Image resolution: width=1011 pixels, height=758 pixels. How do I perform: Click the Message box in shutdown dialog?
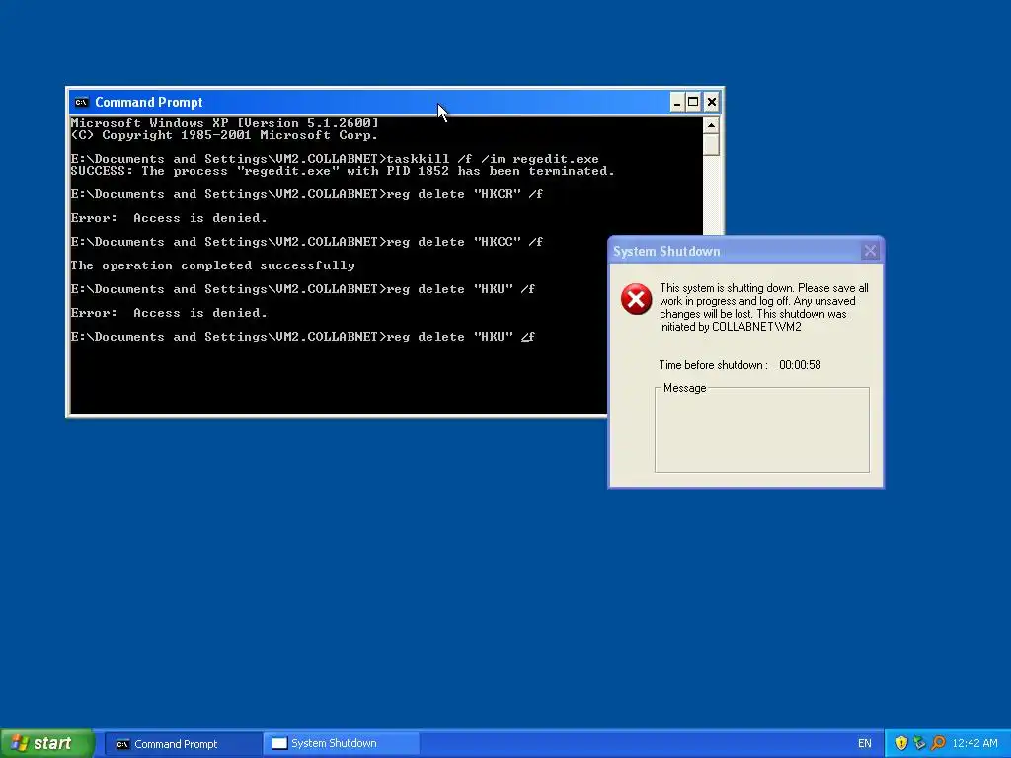[762, 430]
